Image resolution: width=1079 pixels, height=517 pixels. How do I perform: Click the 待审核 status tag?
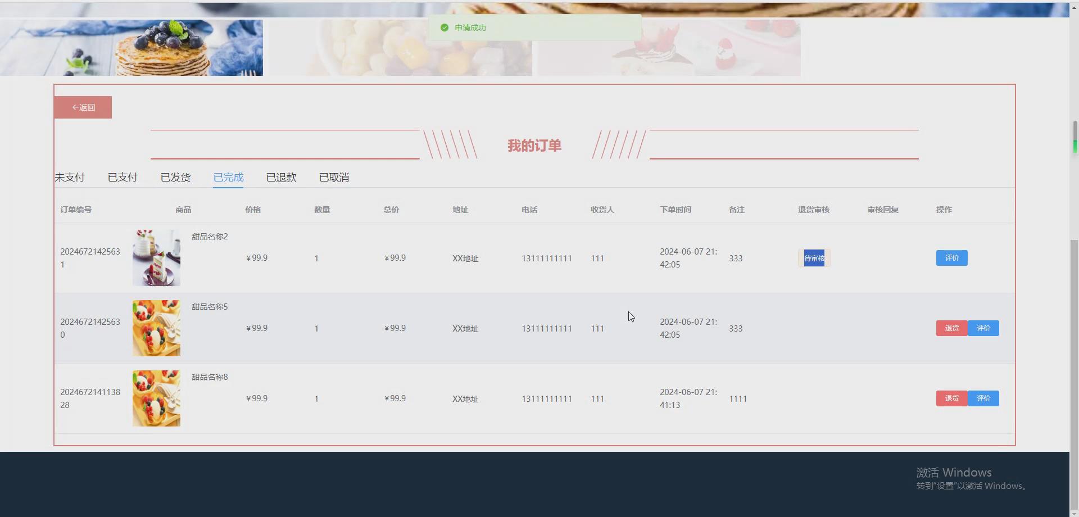(814, 258)
